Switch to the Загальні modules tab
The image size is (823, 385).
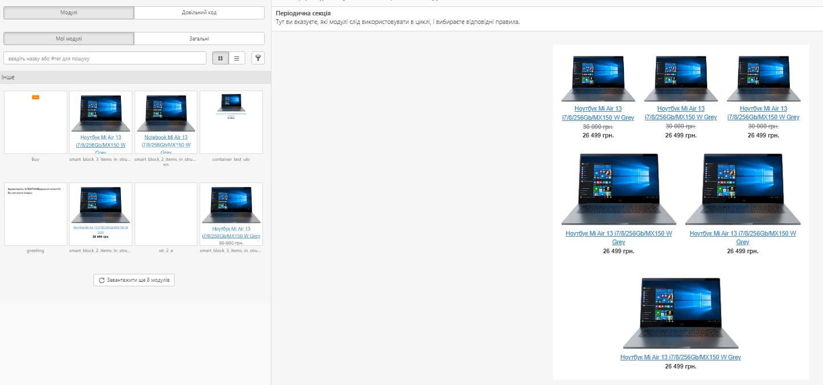coord(199,39)
